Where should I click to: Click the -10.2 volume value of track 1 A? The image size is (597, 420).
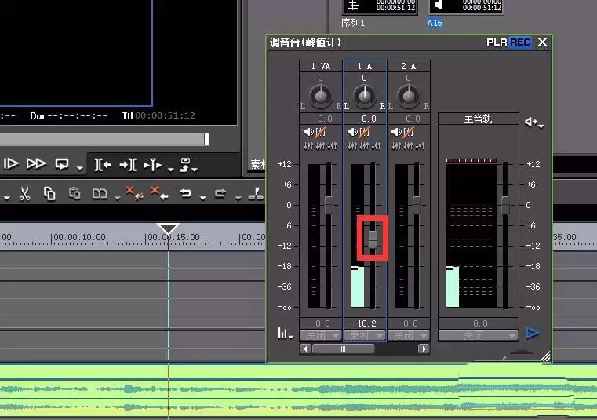coord(364,323)
